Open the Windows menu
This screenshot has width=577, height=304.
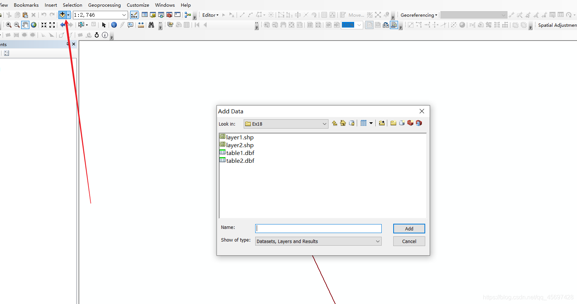click(165, 5)
